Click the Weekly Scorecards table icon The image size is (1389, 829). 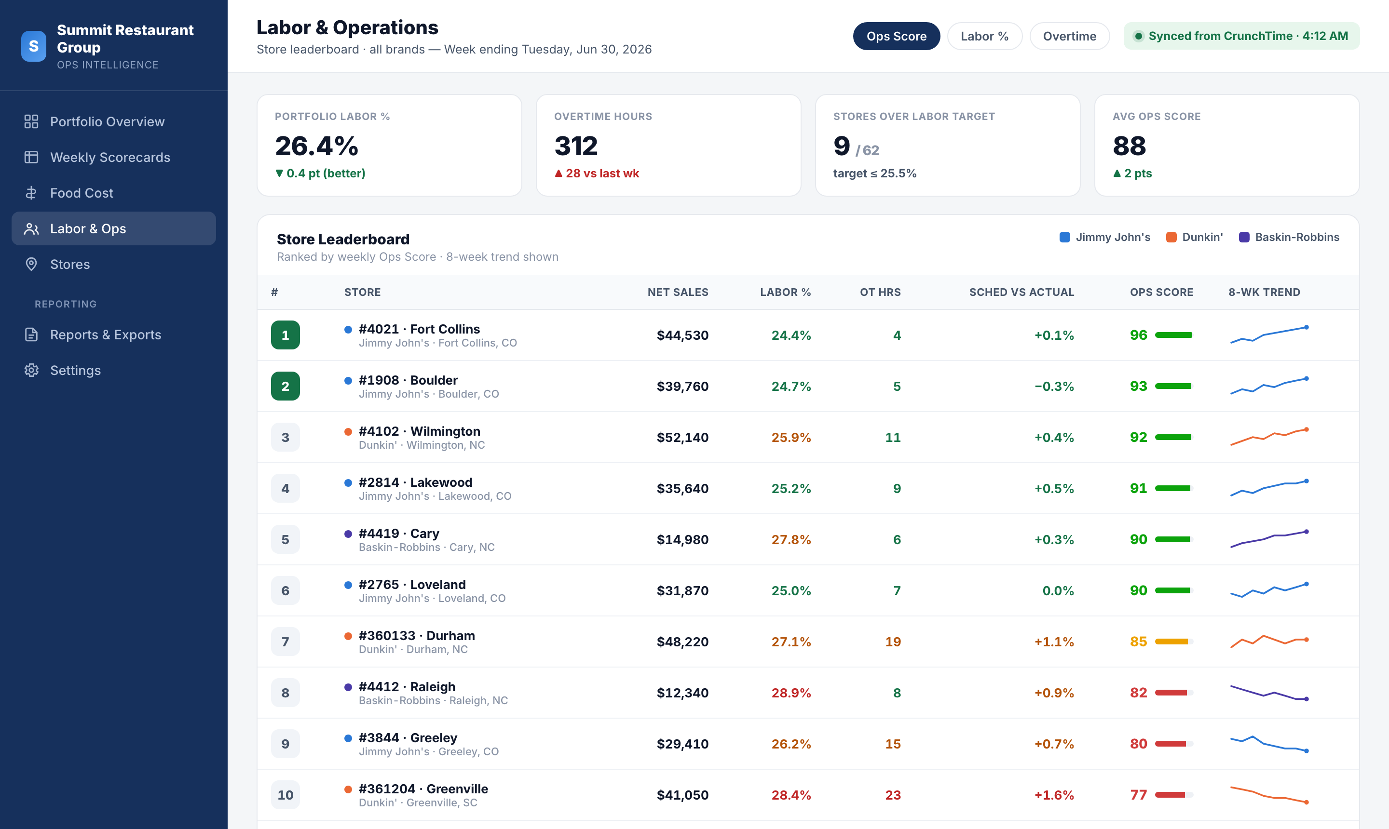(31, 158)
